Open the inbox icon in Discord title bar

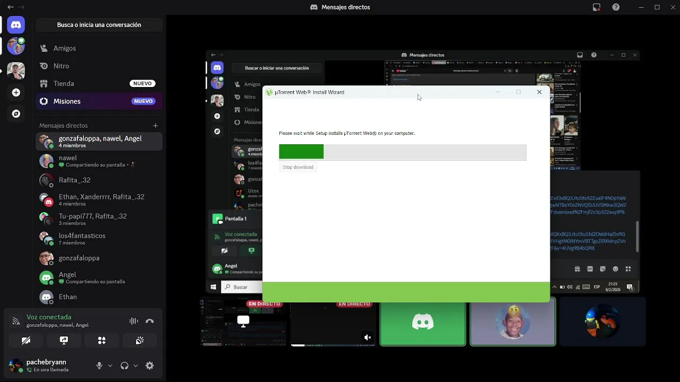(x=597, y=7)
